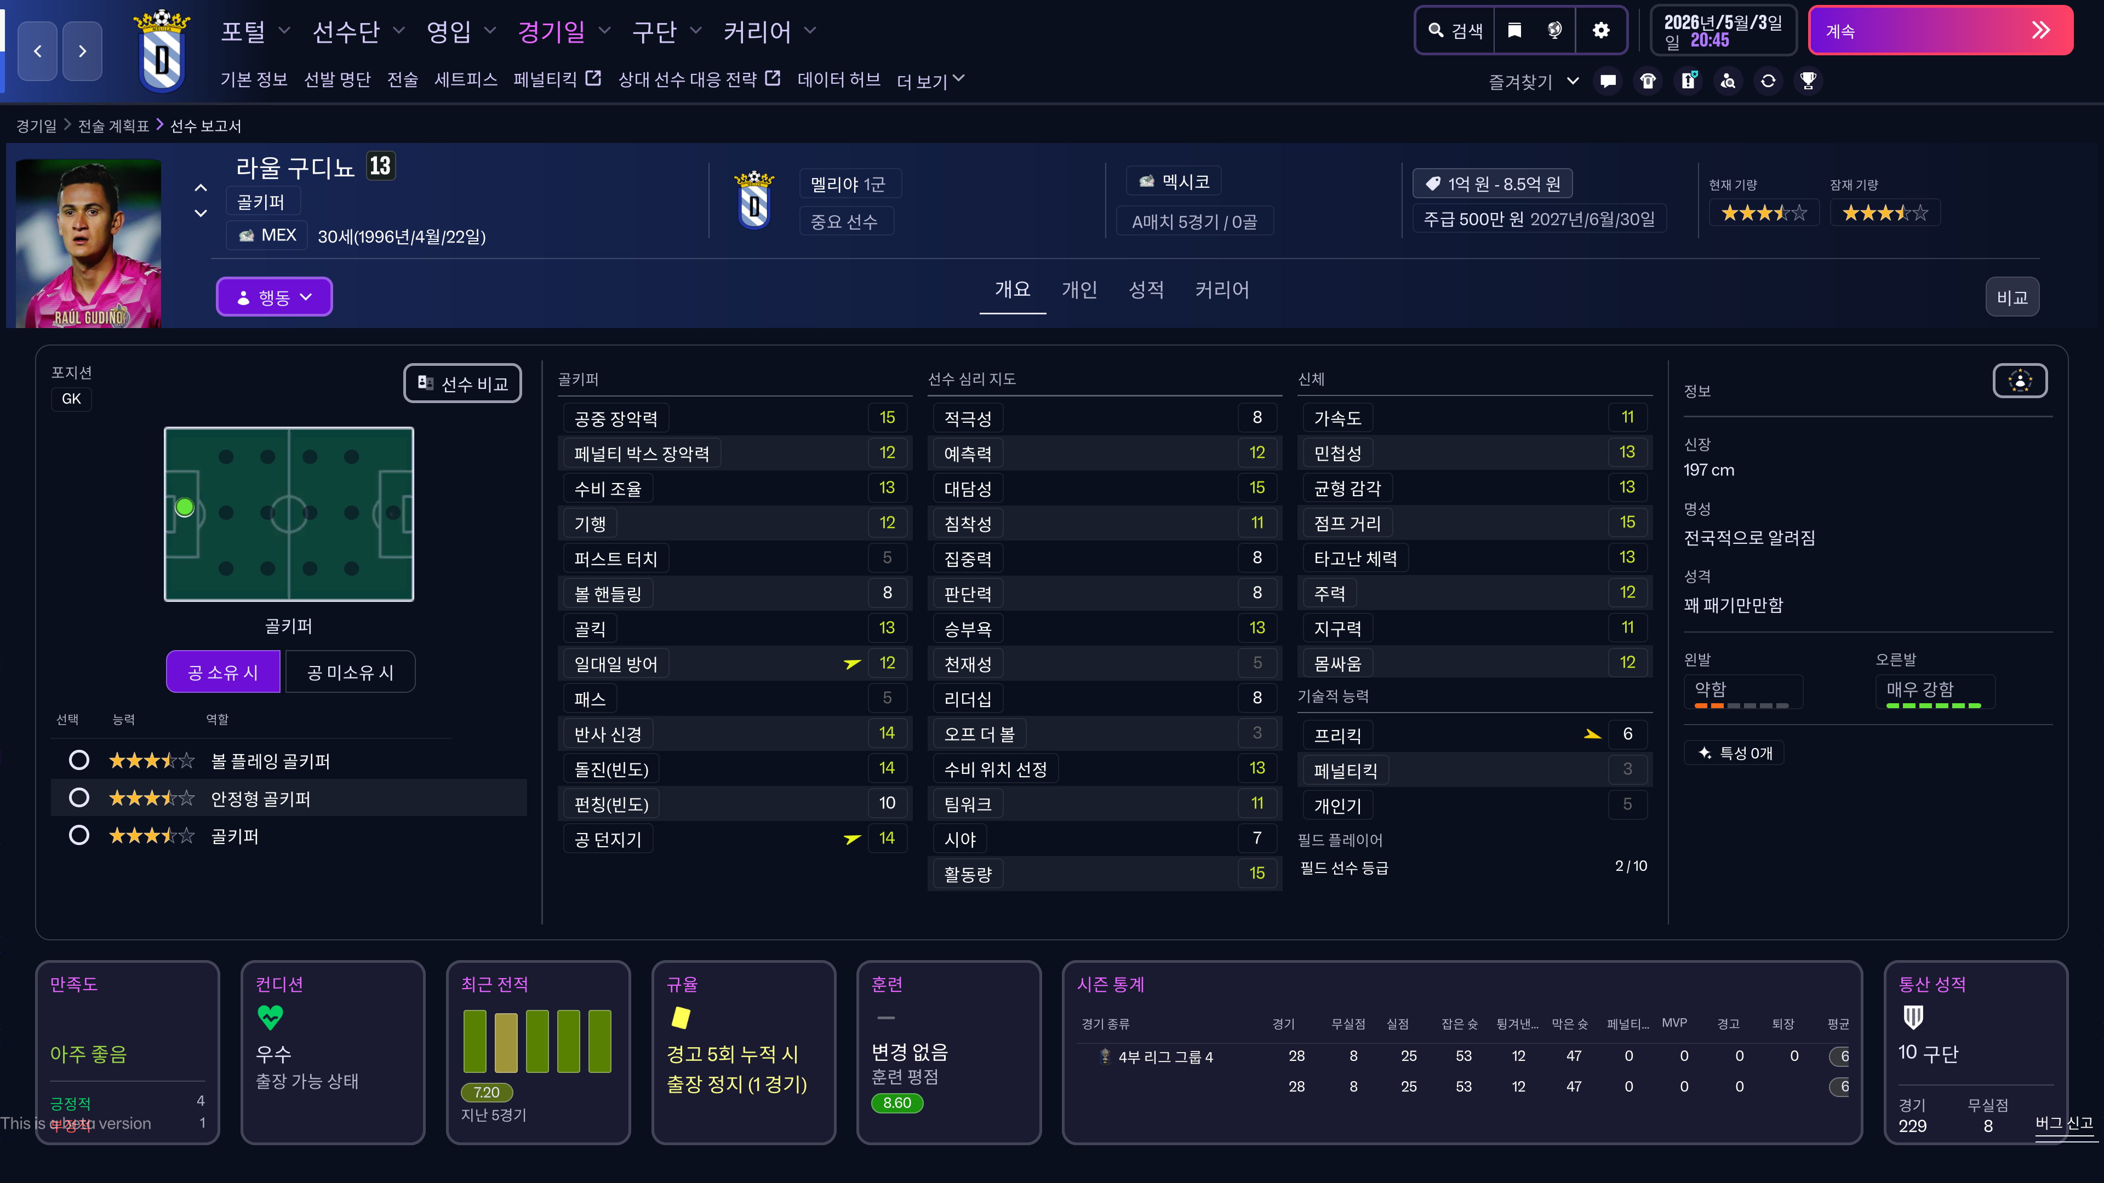2104x1183 pixels.
Task: Select the 볼 플레잉 골키퍼 role radio
Action: coord(79,761)
